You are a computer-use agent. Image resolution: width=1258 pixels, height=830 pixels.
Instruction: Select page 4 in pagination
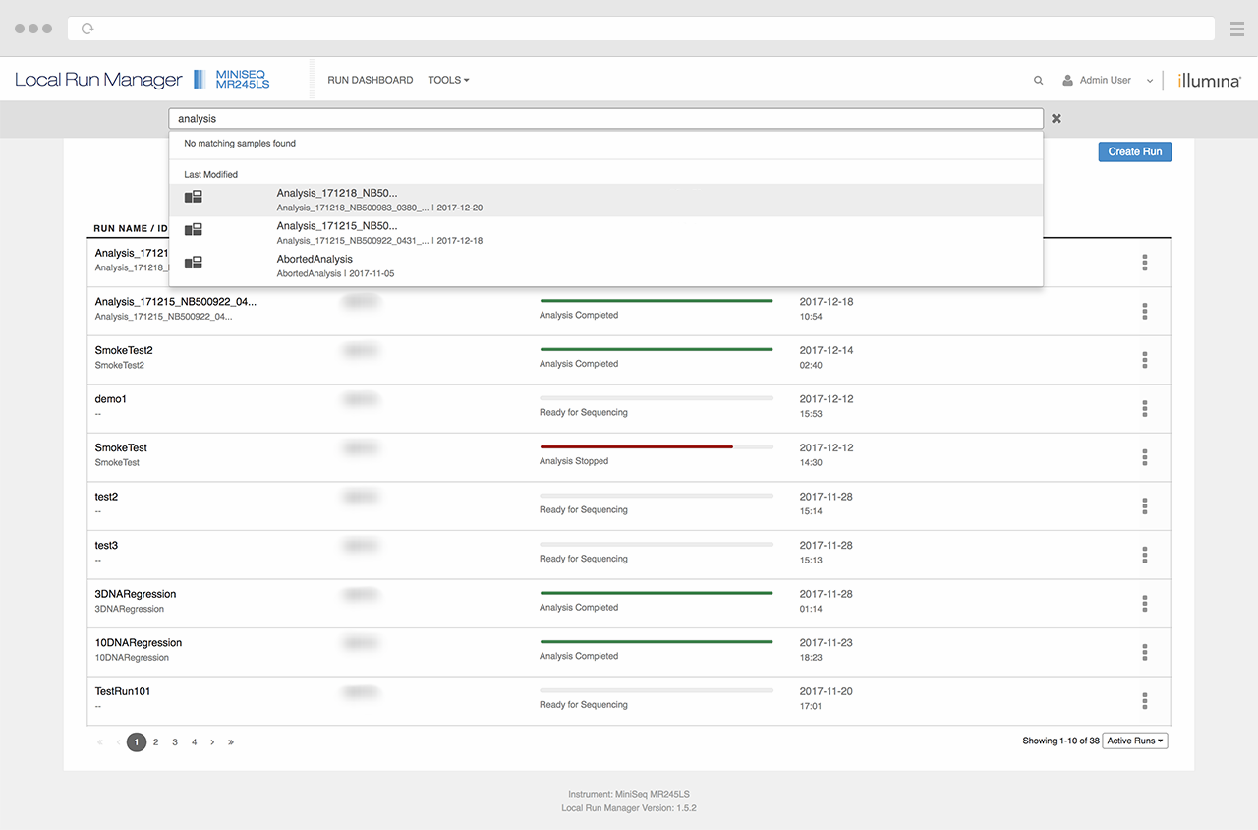pyautogui.click(x=194, y=742)
